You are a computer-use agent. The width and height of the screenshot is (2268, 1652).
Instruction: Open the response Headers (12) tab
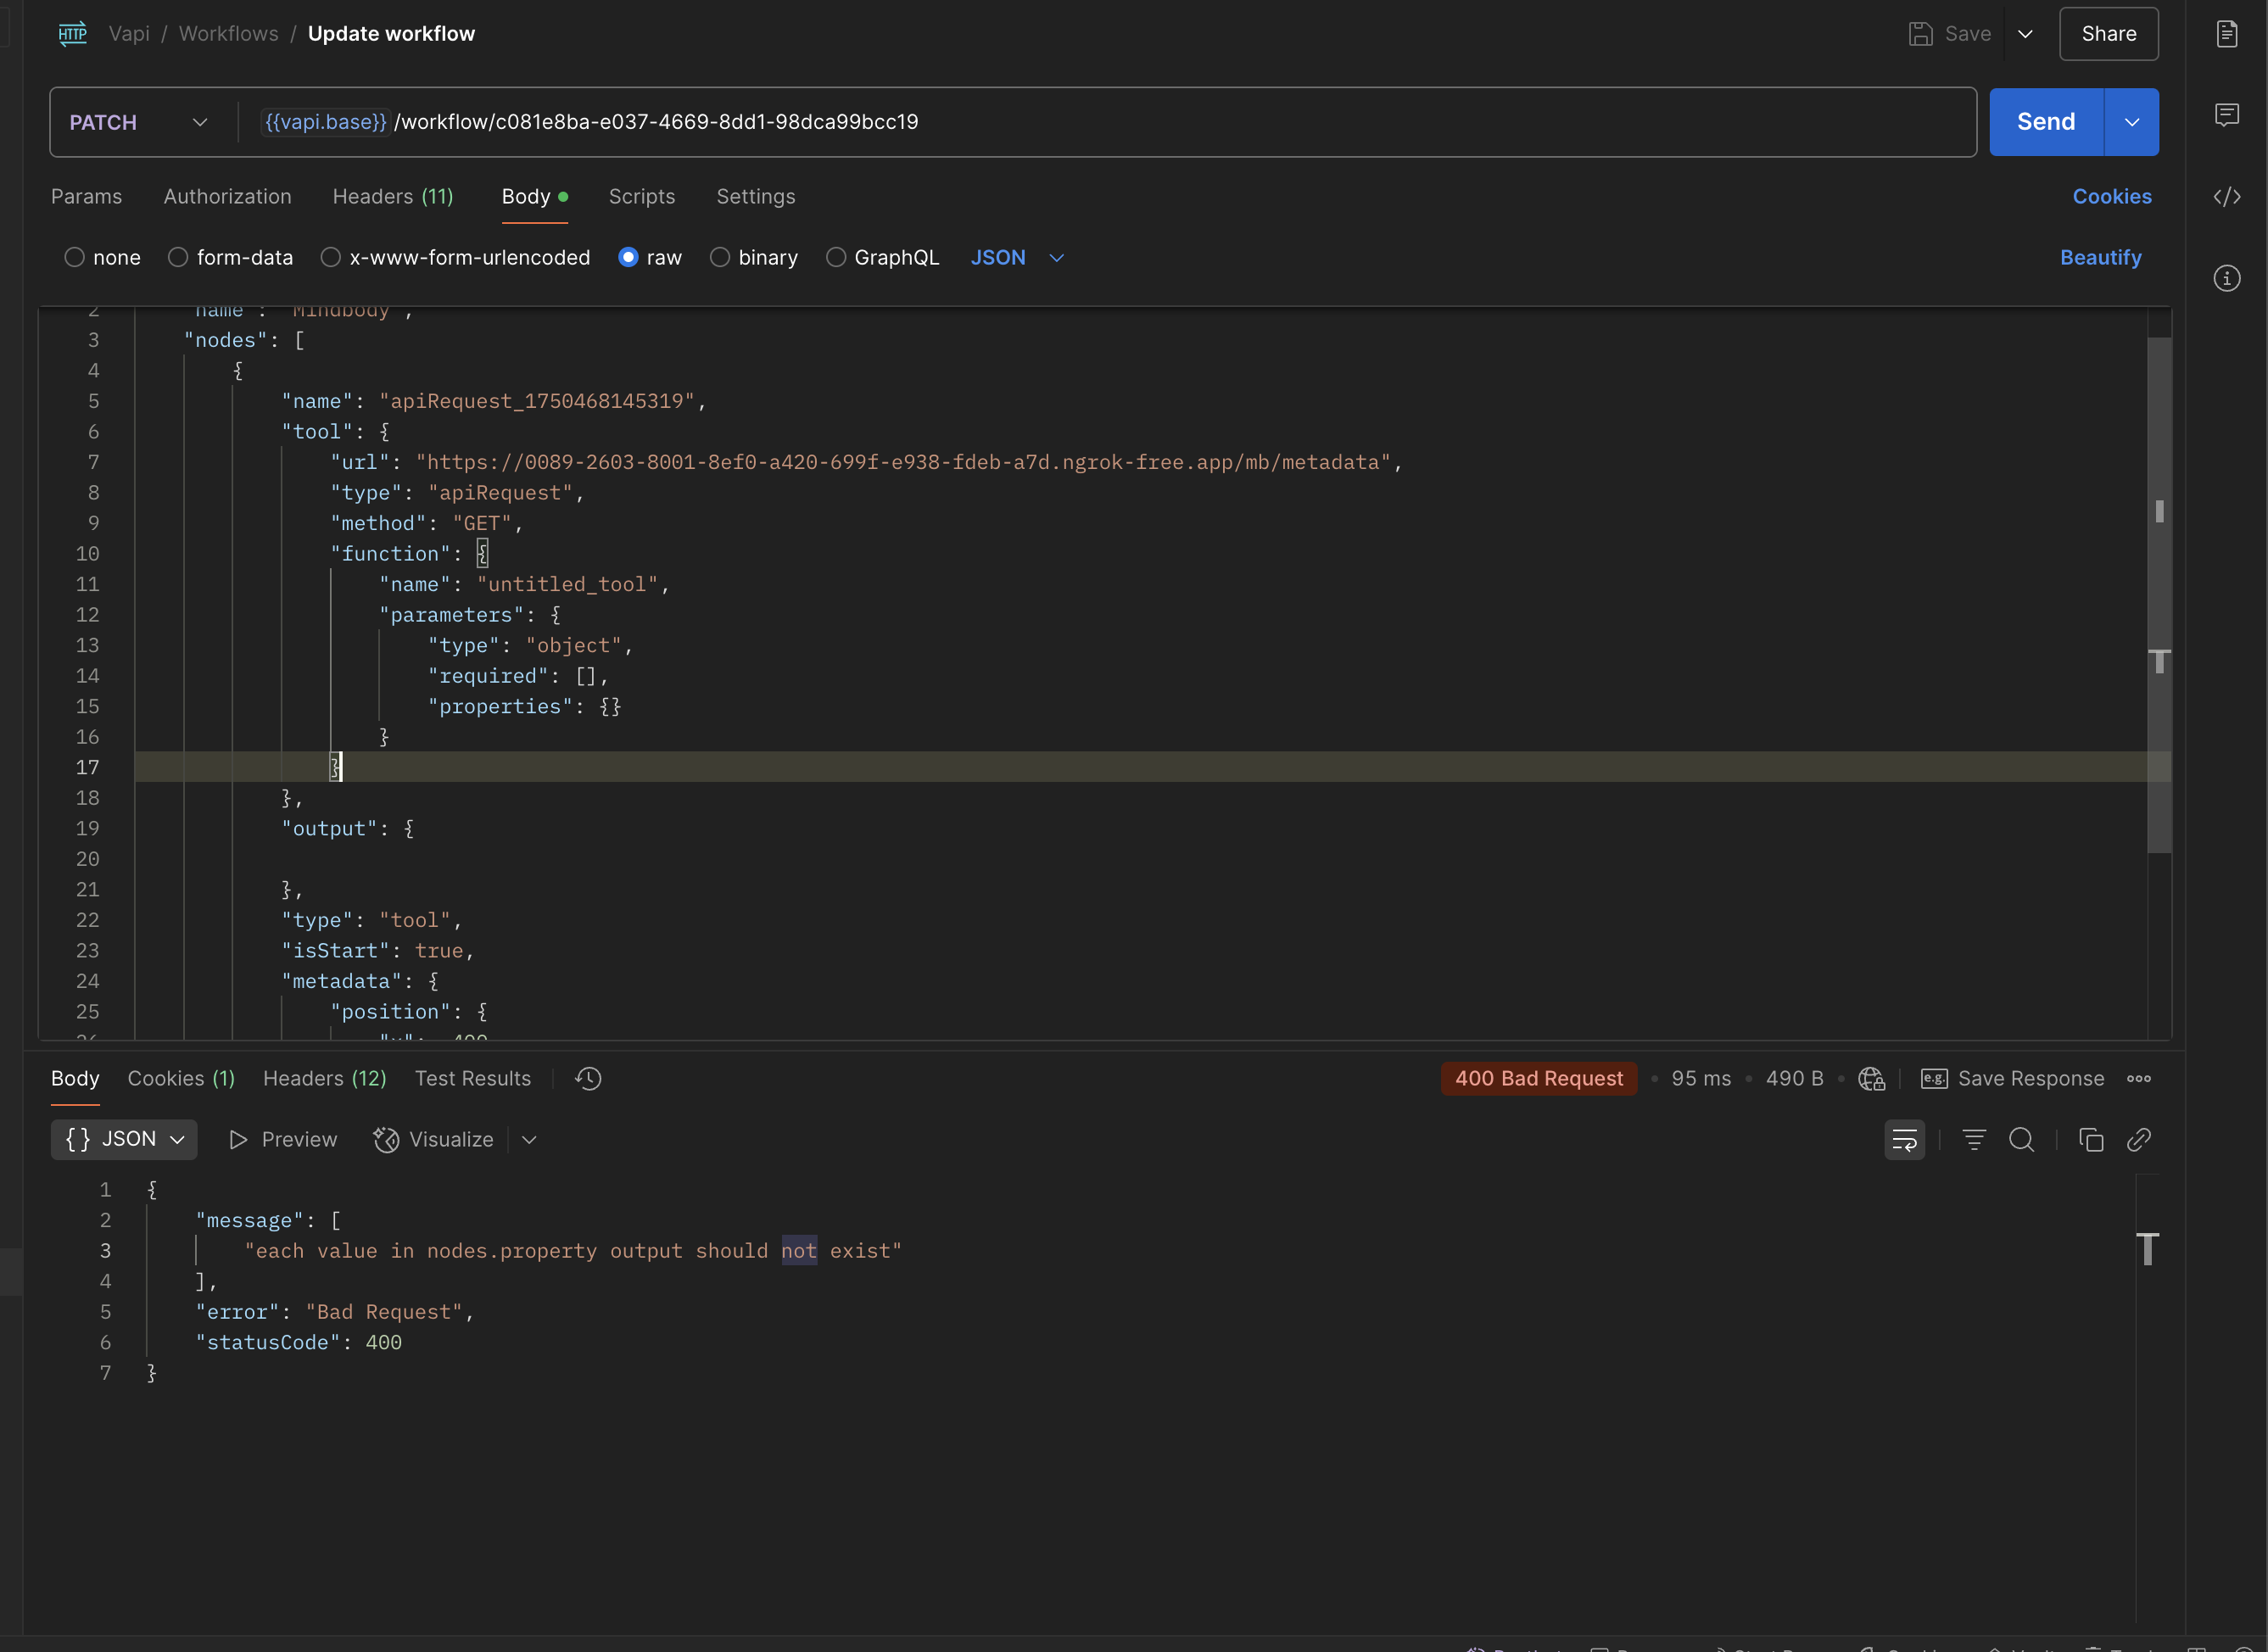(324, 1079)
